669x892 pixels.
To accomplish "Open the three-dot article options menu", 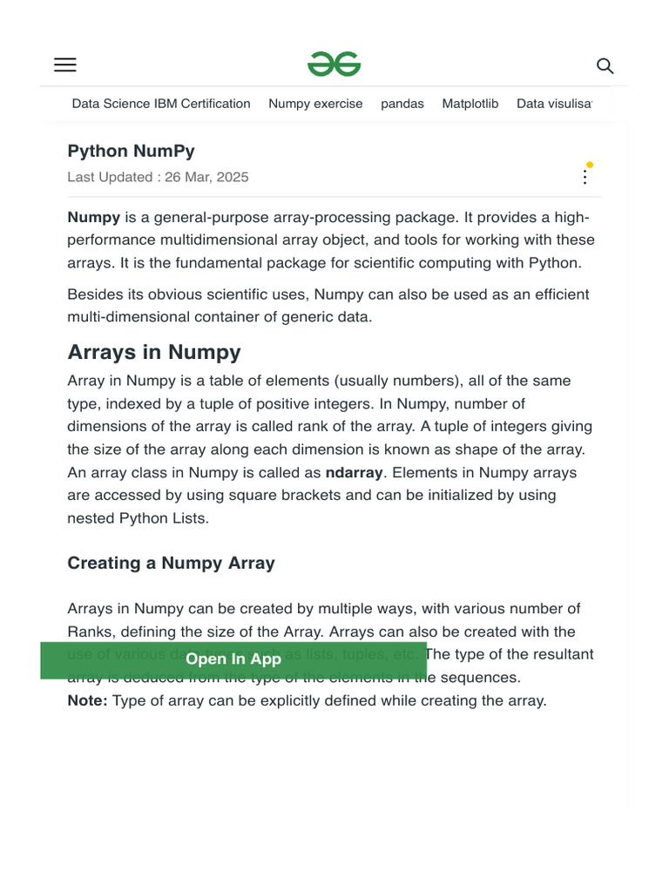I will click(x=585, y=177).
